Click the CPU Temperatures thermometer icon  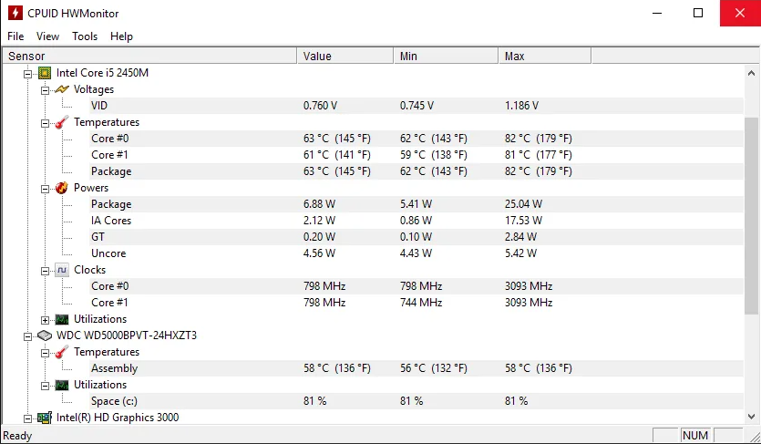(62, 122)
